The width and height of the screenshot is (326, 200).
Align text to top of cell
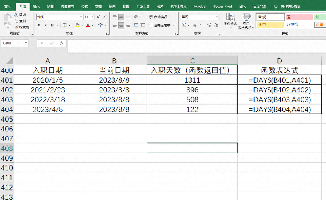[115, 17]
